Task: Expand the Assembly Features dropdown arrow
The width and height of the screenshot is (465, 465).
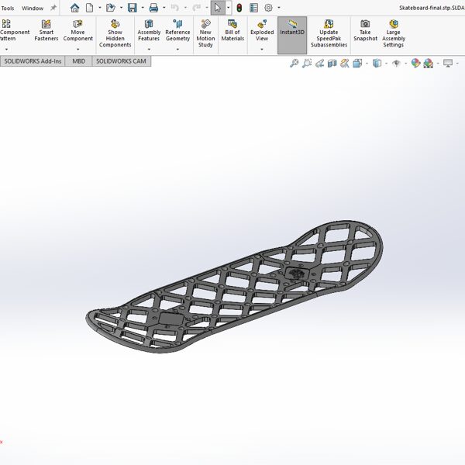Action: (x=149, y=50)
